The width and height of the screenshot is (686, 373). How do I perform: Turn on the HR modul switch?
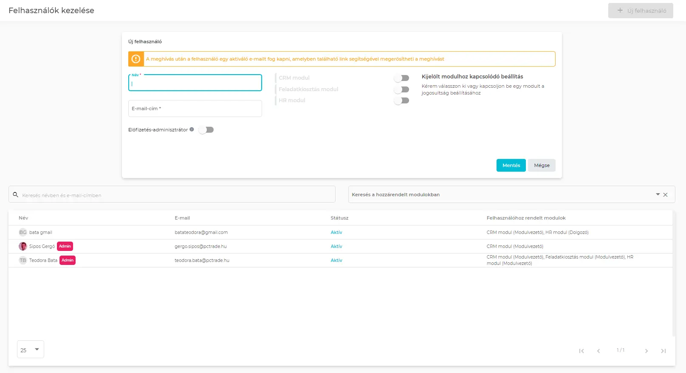(401, 100)
